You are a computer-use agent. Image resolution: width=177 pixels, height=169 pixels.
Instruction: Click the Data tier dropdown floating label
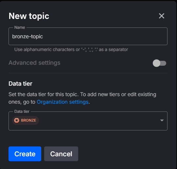tap(22, 111)
